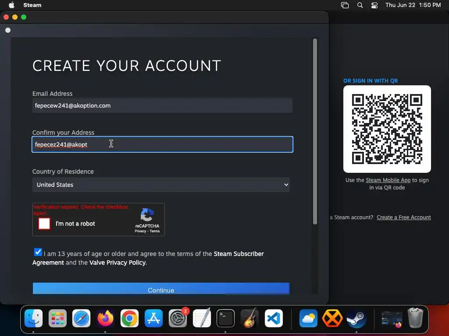Click the Verification expired error message
449x336 pixels.
click(81, 210)
